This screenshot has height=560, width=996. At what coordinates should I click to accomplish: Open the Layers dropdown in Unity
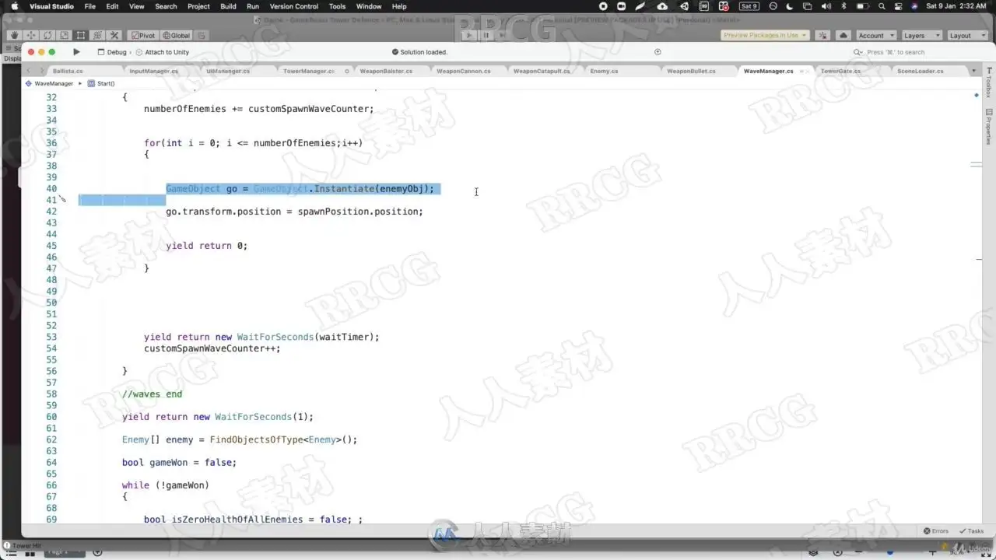tap(921, 35)
